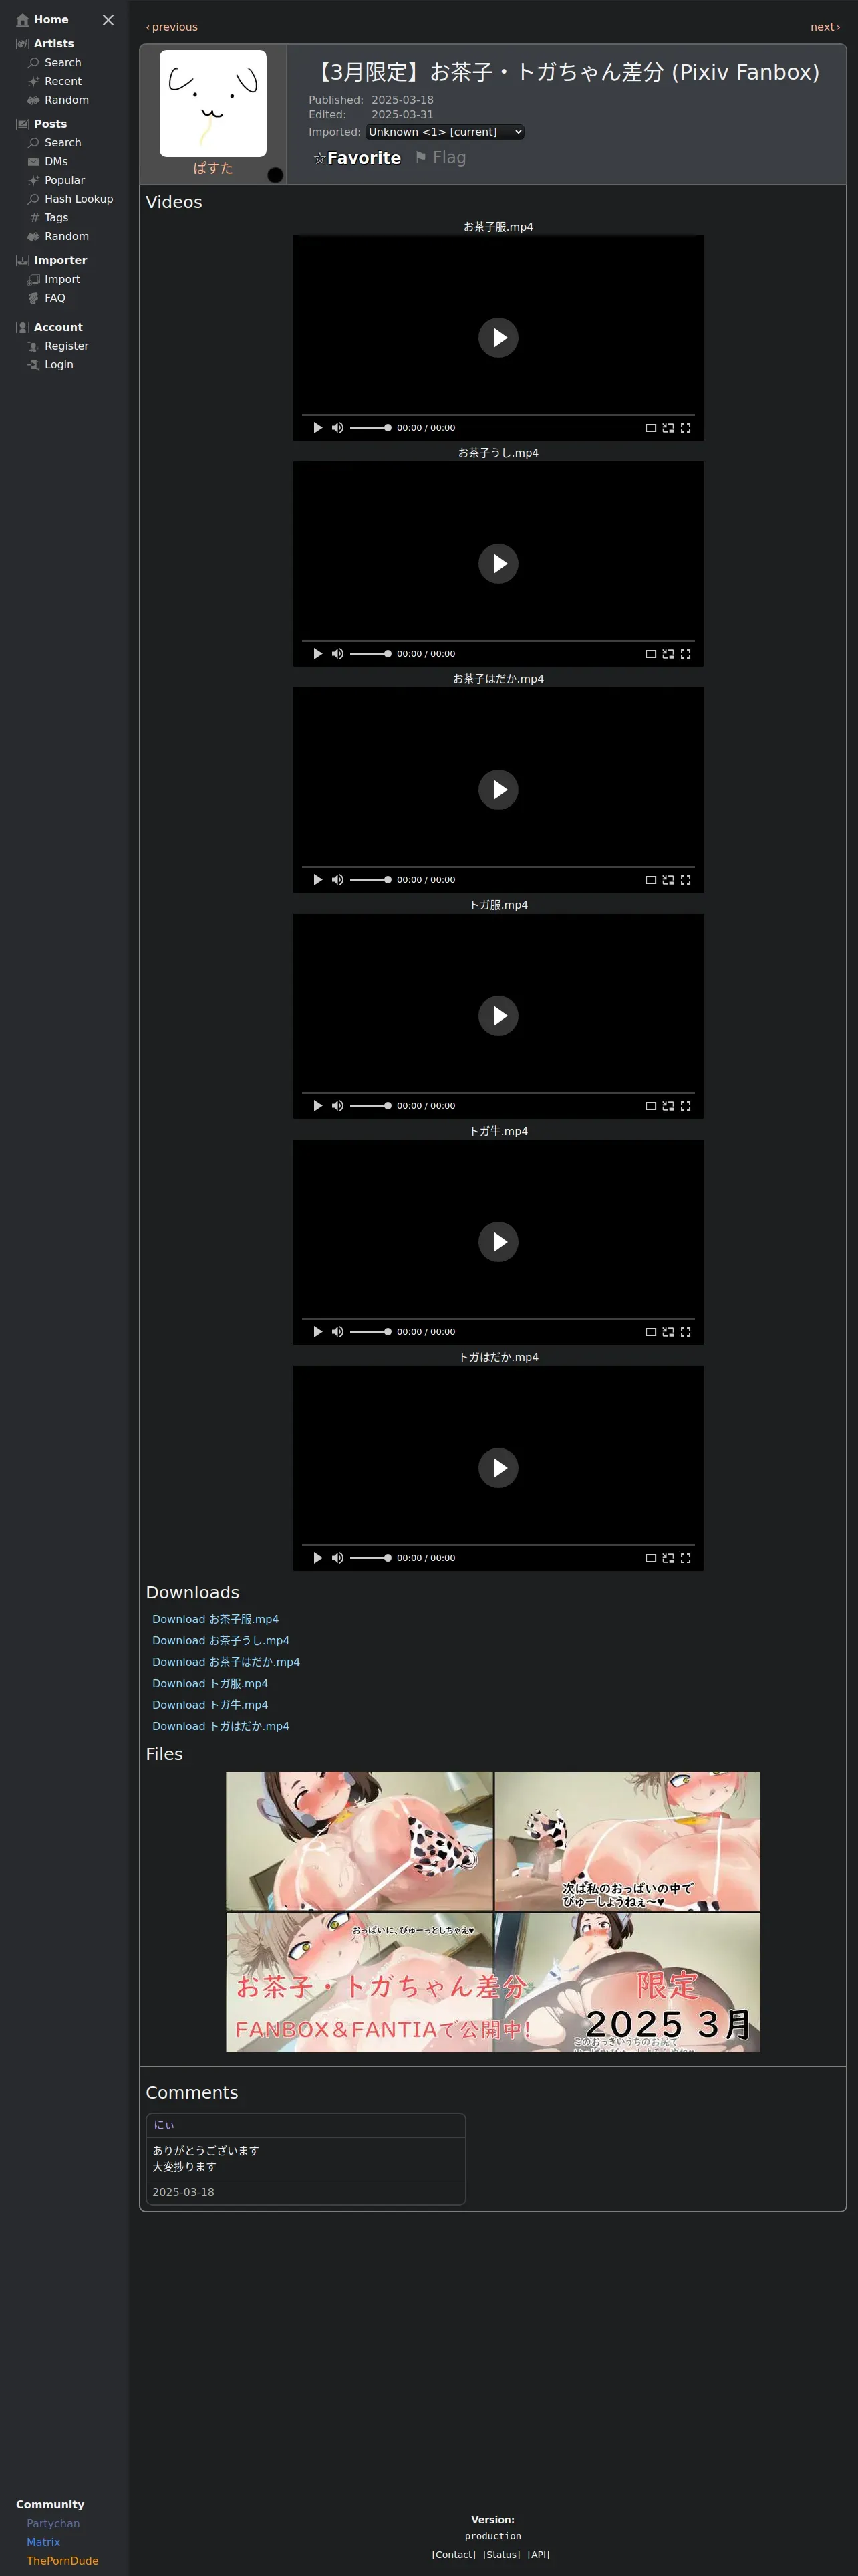Download お茶子はだか.mp4
858x2576 pixels.
226,1662
